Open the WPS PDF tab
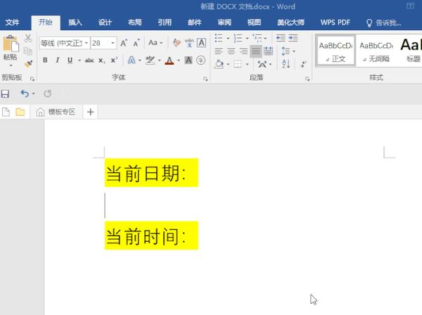The image size is (422, 315). tap(335, 22)
